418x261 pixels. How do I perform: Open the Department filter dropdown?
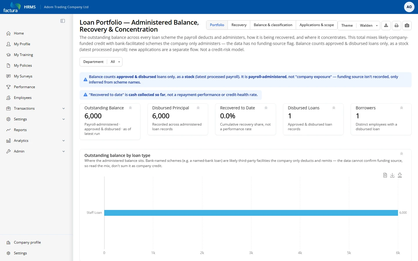coord(101,62)
